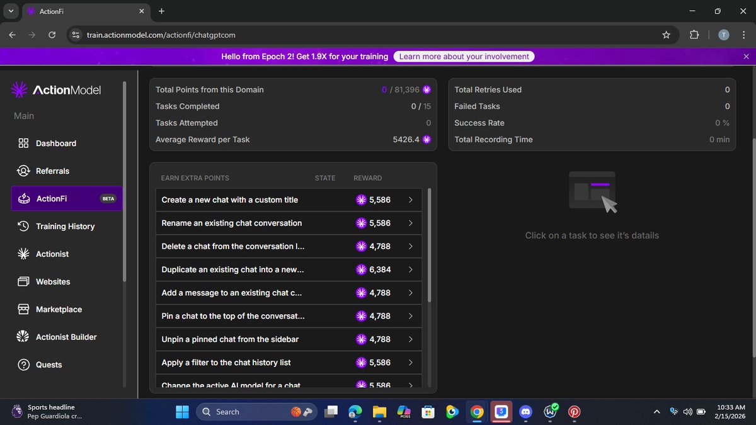Open 'Add a message to an existing chat' task
Image resolution: width=756 pixels, height=425 pixels.
(x=289, y=293)
